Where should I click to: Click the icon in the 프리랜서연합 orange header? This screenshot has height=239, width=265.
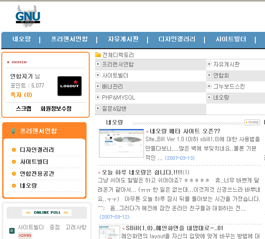(x=14, y=131)
